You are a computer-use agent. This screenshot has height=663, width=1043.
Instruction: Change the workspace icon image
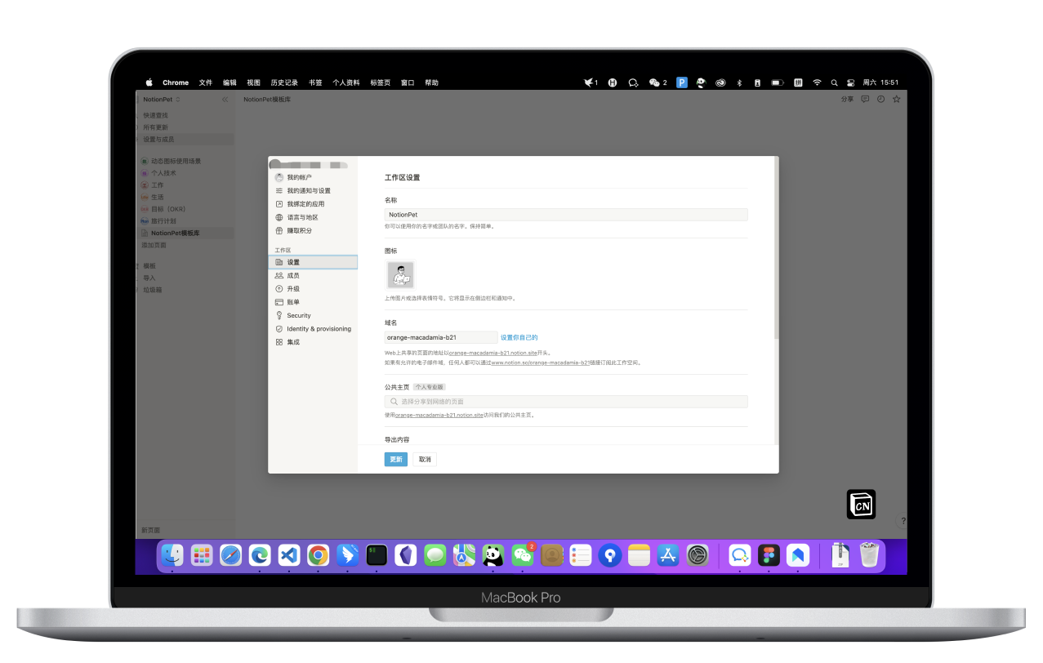pos(400,275)
